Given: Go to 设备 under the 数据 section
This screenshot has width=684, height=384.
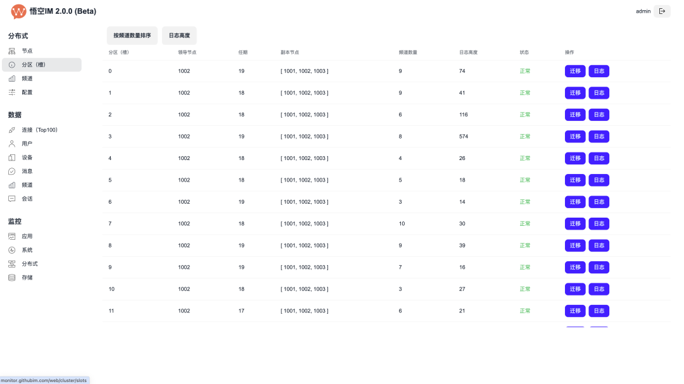Looking at the screenshot, I should 27,158.
